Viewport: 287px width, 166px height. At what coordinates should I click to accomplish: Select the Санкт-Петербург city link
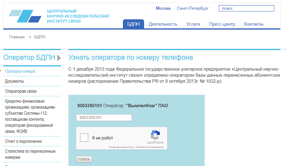point(193,8)
